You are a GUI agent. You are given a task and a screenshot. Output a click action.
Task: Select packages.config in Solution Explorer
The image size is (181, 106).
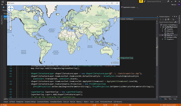(172, 37)
